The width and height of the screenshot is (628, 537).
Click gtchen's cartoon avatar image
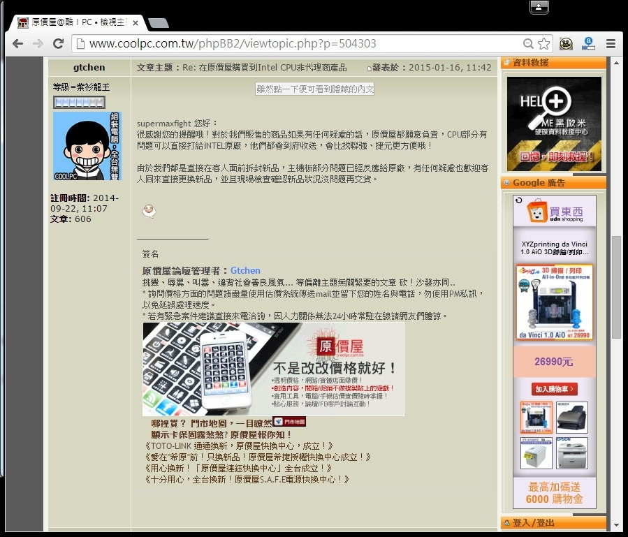[x=87, y=146]
